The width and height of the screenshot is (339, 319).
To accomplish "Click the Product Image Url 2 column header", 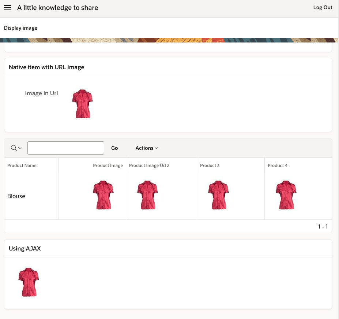I will point(149,166).
